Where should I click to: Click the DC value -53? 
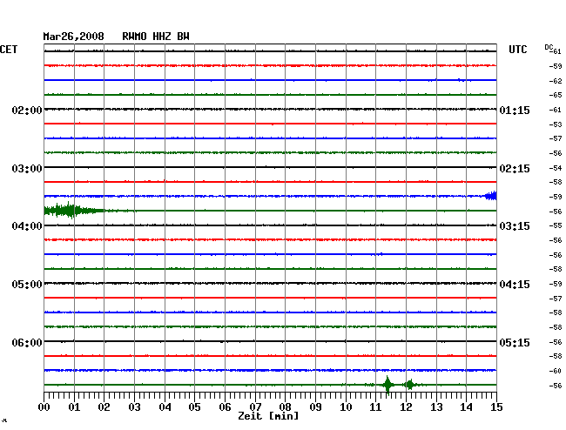556,124
